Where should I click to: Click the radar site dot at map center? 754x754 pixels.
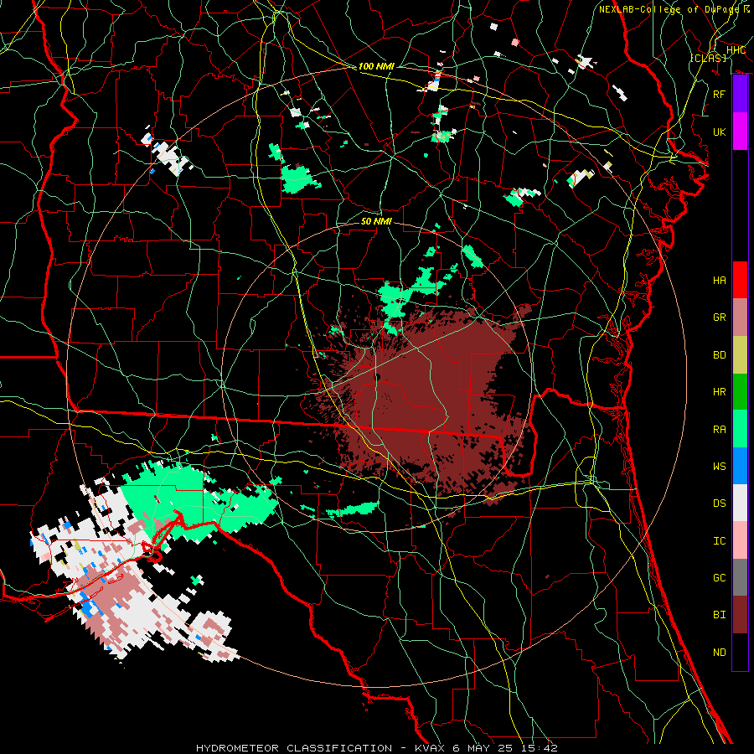pos(378,377)
